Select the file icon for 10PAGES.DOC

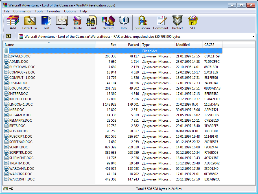point(6,56)
